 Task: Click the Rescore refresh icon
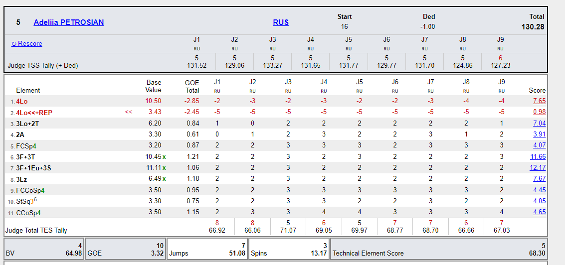[x=14, y=44]
